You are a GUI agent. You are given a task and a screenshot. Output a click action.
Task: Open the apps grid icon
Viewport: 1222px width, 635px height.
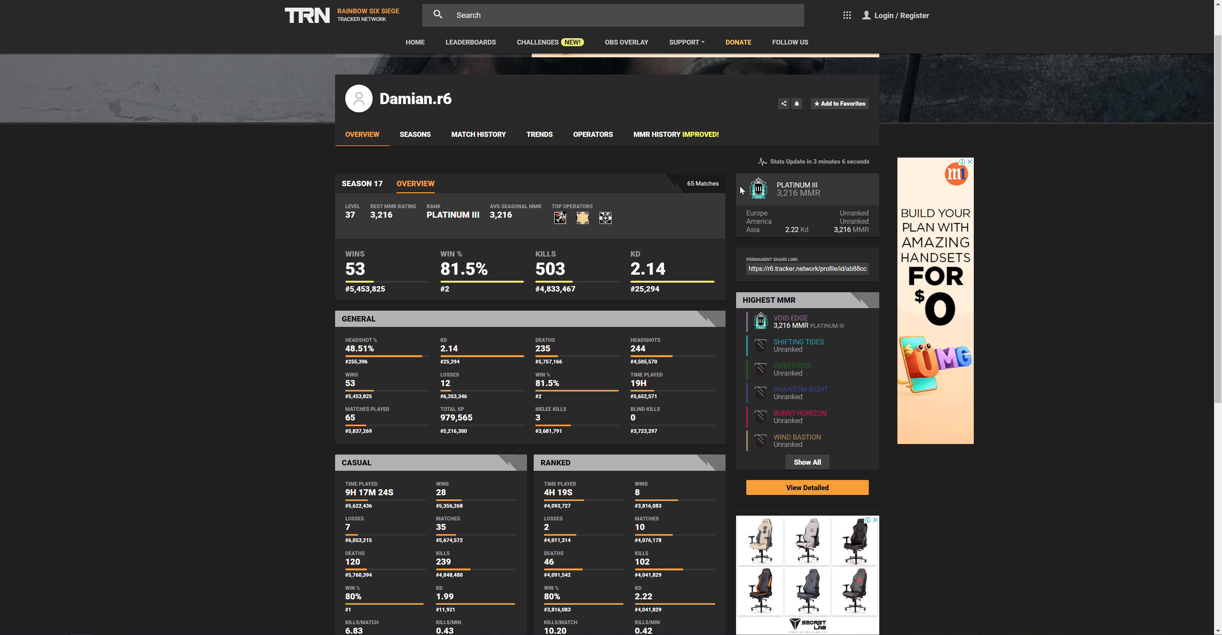pos(847,15)
